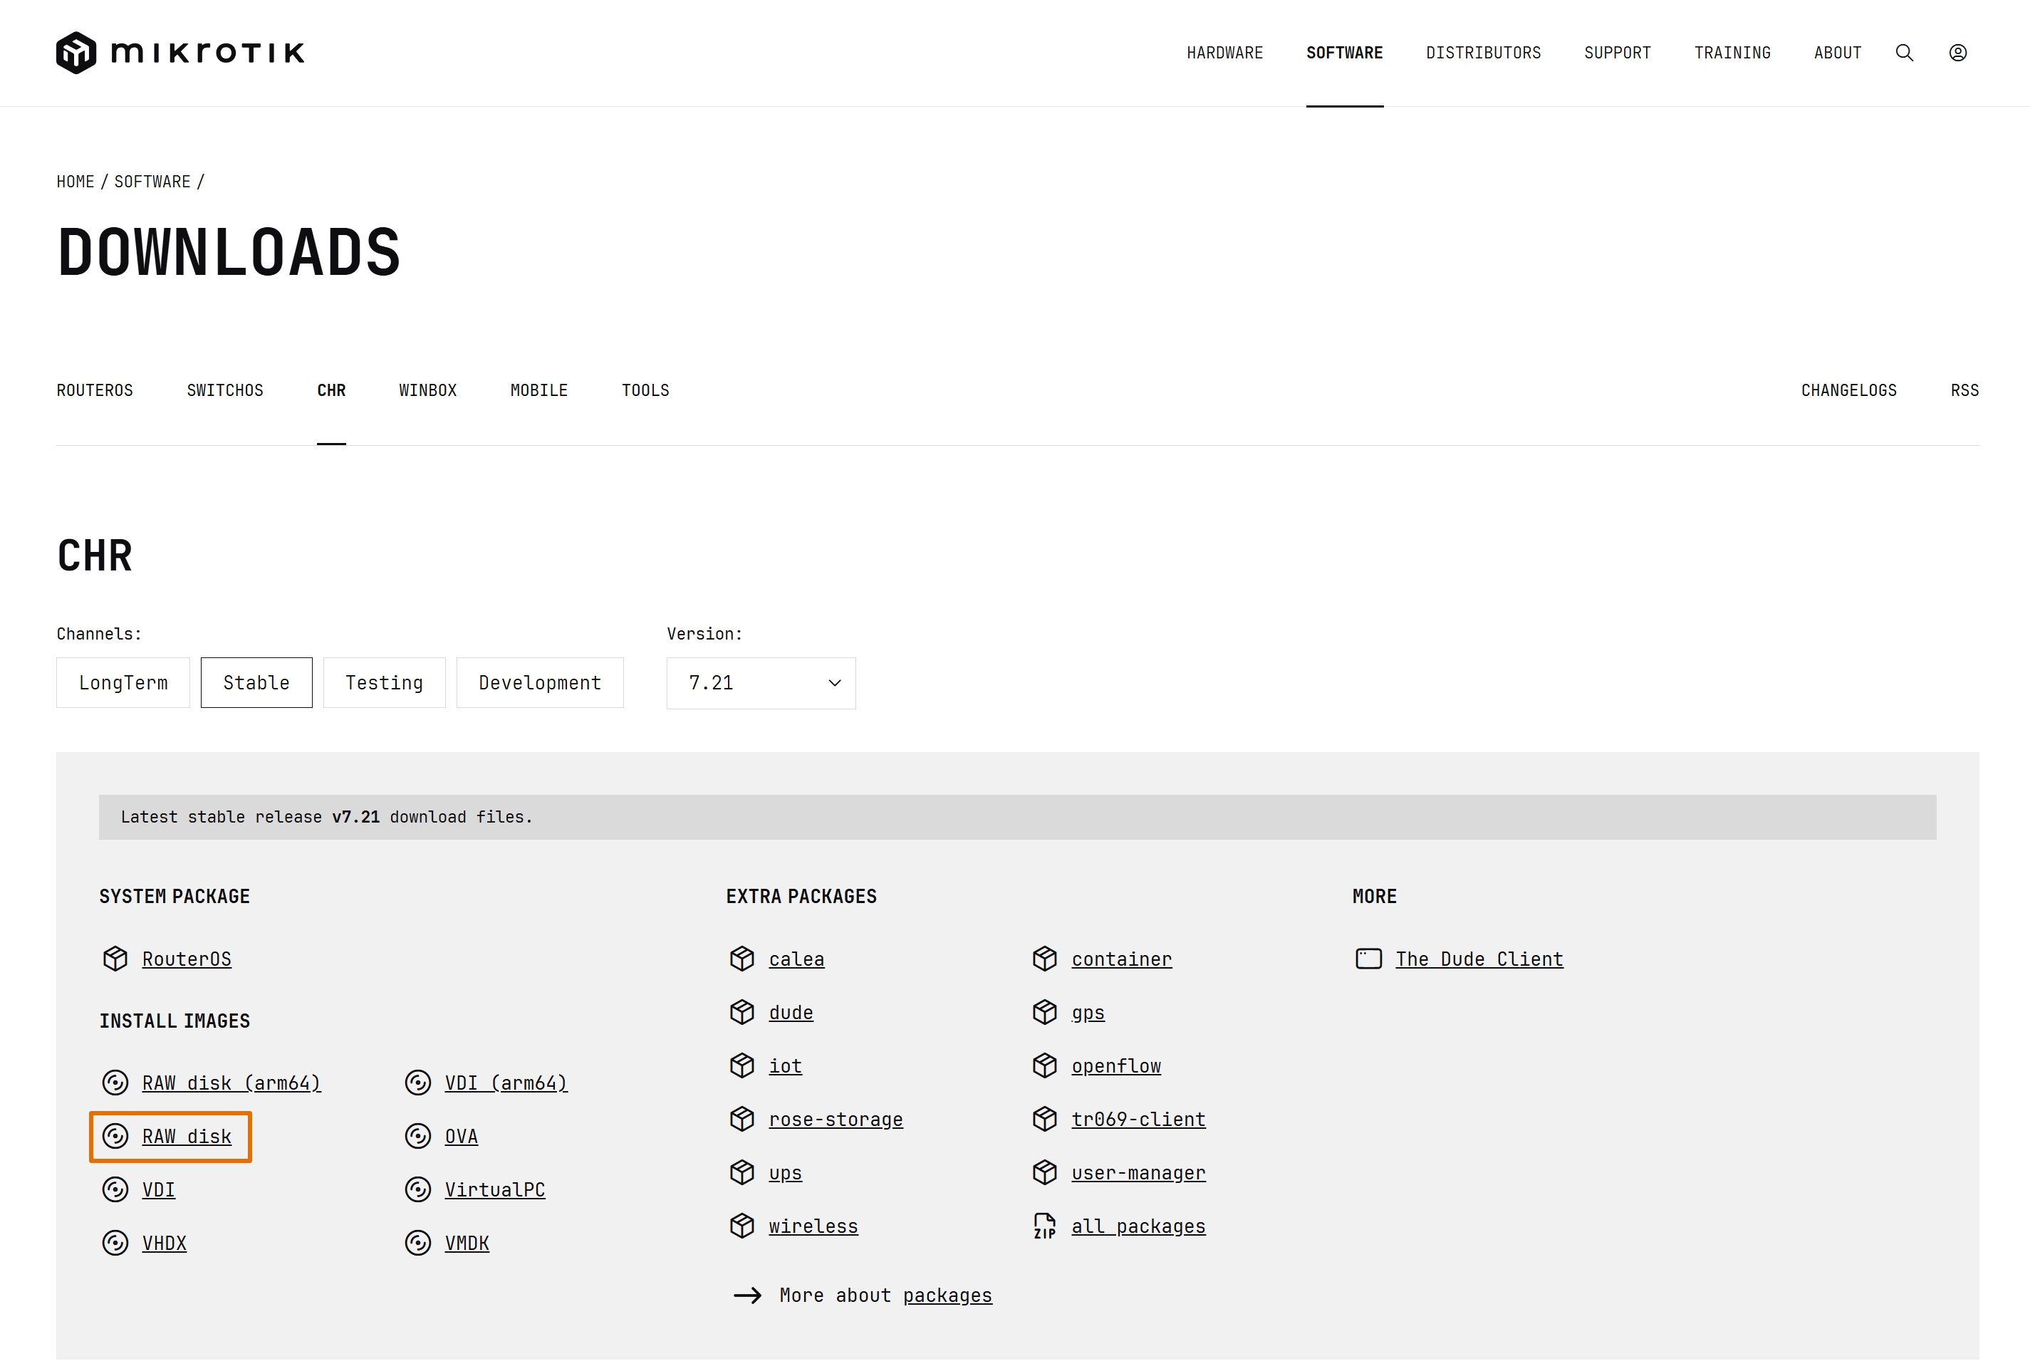Switch to the ROUTEROS tab

pos(95,390)
